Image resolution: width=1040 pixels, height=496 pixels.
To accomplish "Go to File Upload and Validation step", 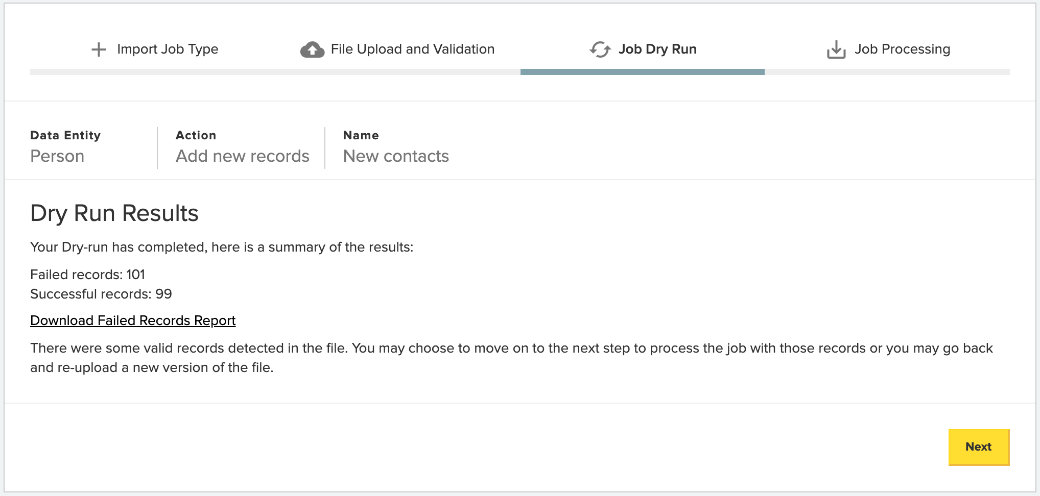I will (413, 49).
